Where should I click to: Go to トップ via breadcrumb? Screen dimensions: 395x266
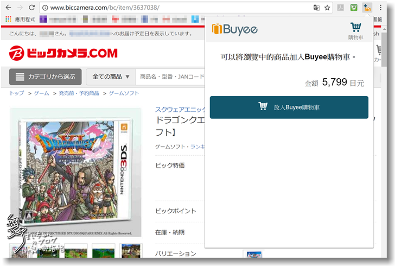coord(16,93)
